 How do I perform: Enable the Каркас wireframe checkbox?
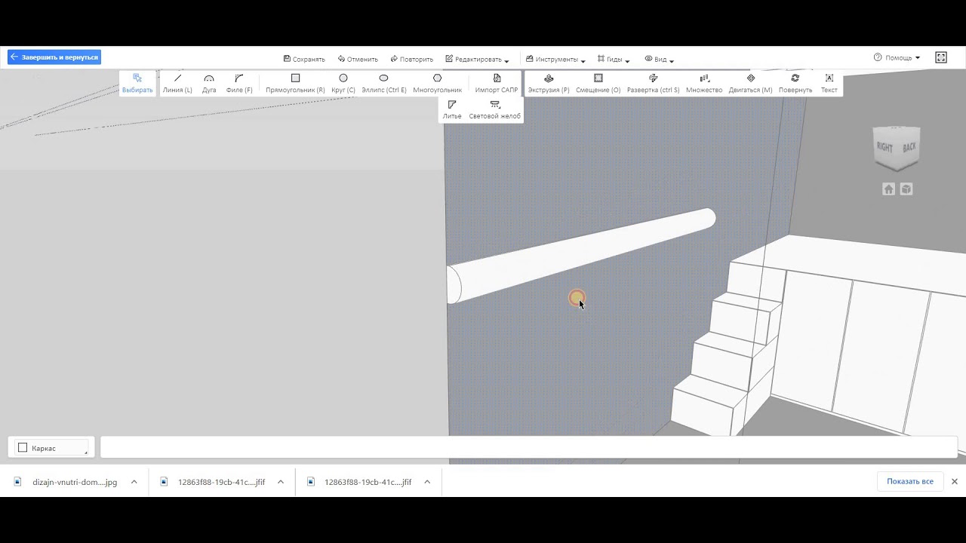point(23,448)
